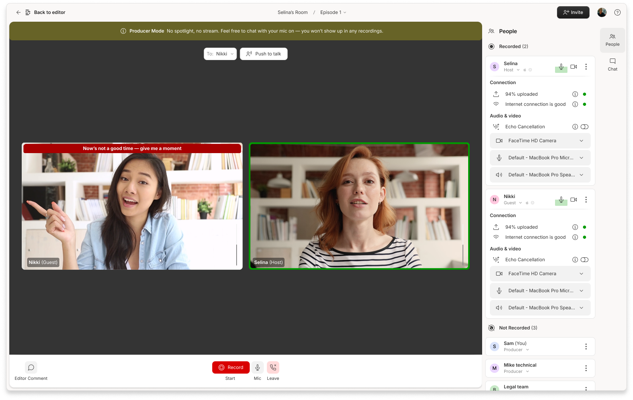This screenshot has height=400, width=633.
Task: Toggle Nikki's Echo Cancellation switch
Action: [585, 260]
